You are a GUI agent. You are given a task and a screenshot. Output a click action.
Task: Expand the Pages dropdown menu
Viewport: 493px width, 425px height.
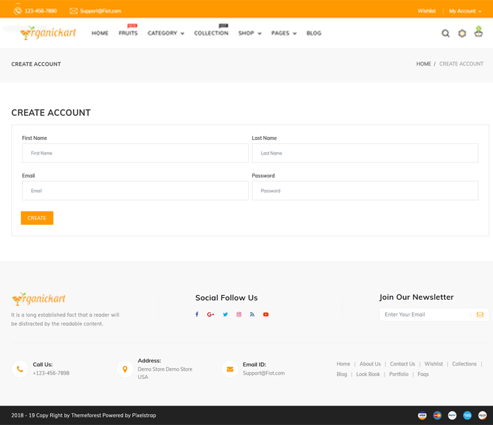pyautogui.click(x=284, y=33)
